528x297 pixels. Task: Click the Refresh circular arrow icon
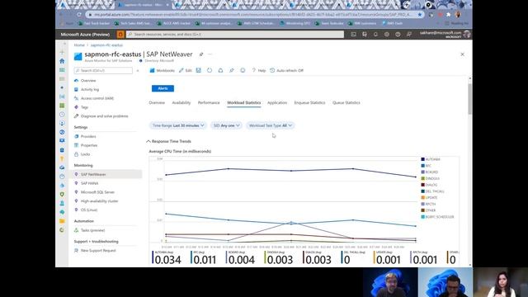click(x=210, y=70)
